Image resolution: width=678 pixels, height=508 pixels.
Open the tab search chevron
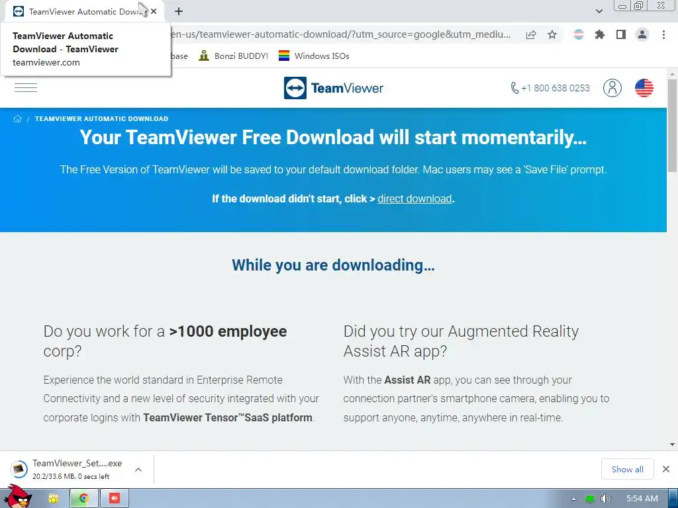pyautogui.click(x=599, y=11)
